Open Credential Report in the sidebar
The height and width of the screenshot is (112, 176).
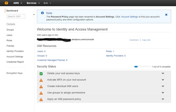pyautogui.click(x=15, y=62)
